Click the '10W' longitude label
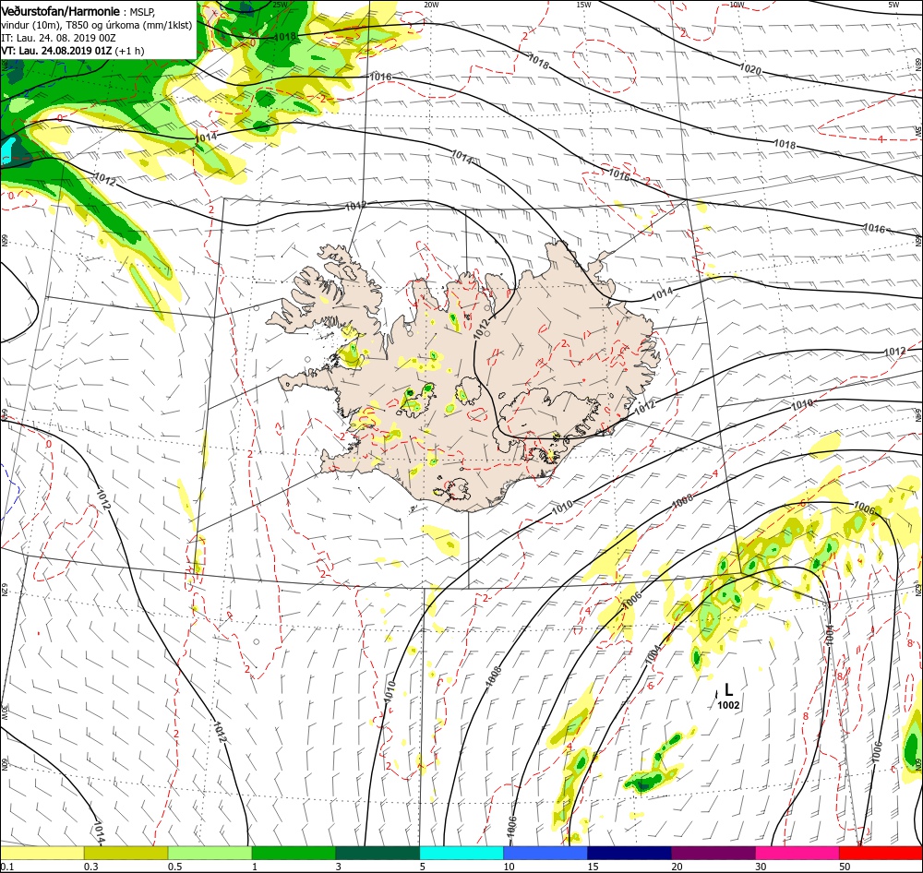Image resolution: width=923 pixels, height=873 pixels. pos(737,4)
